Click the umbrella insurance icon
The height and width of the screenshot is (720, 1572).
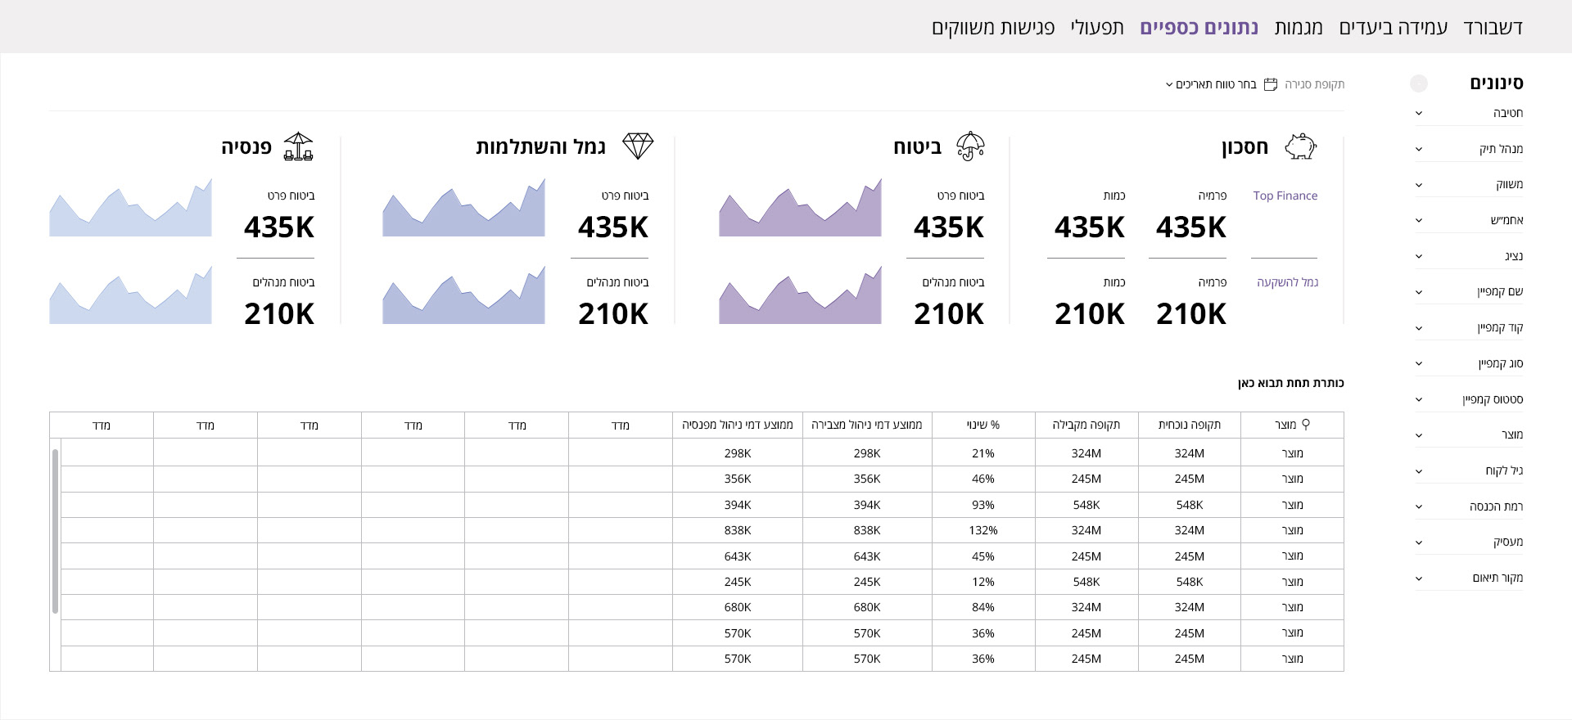[970, 146]
